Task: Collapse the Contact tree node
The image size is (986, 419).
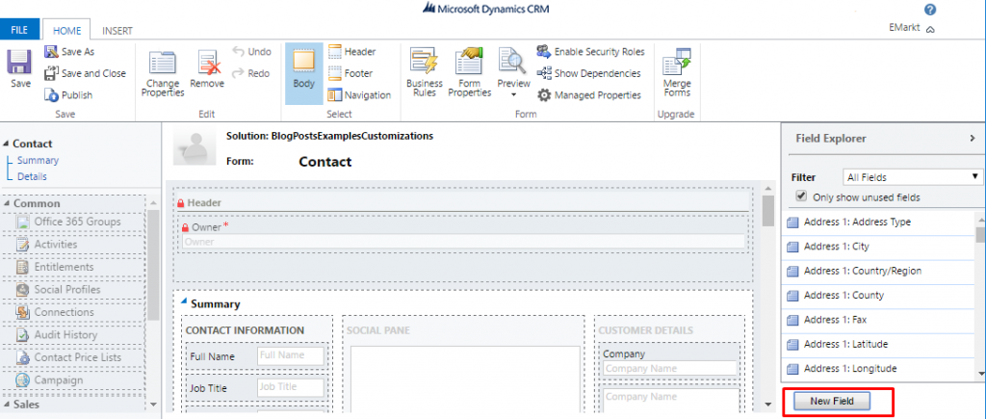Action: (x=7, y=144)
